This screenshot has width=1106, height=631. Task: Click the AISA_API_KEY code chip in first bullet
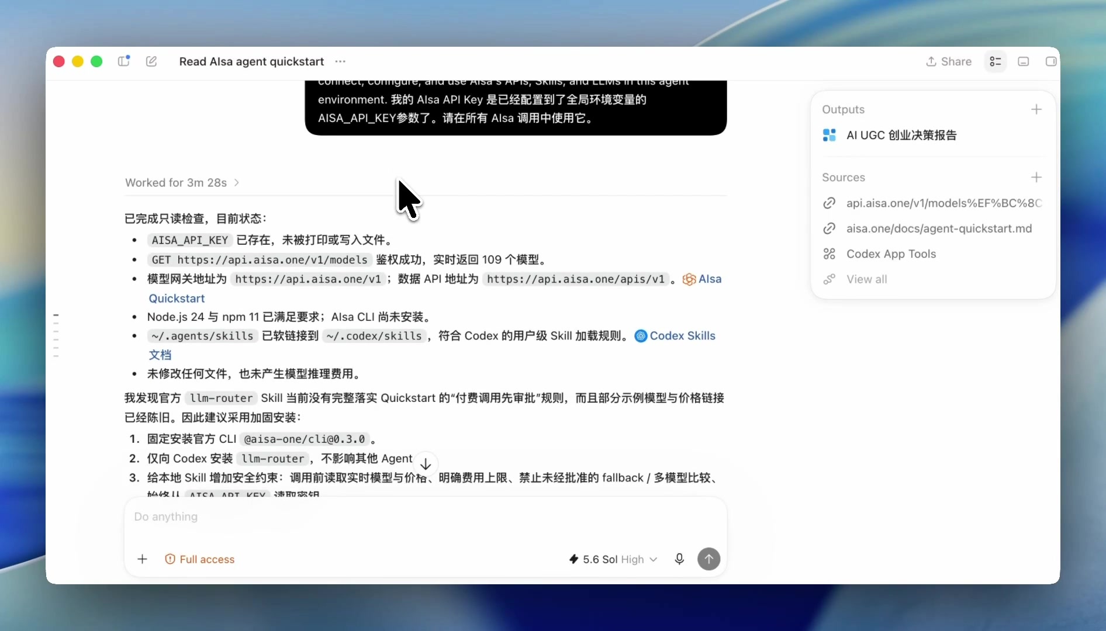pos(190,240)
